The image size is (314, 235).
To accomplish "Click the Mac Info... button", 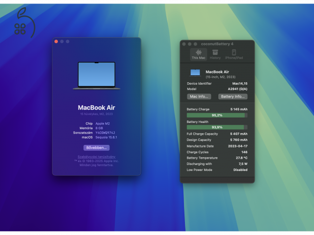I will pos(199,96).
